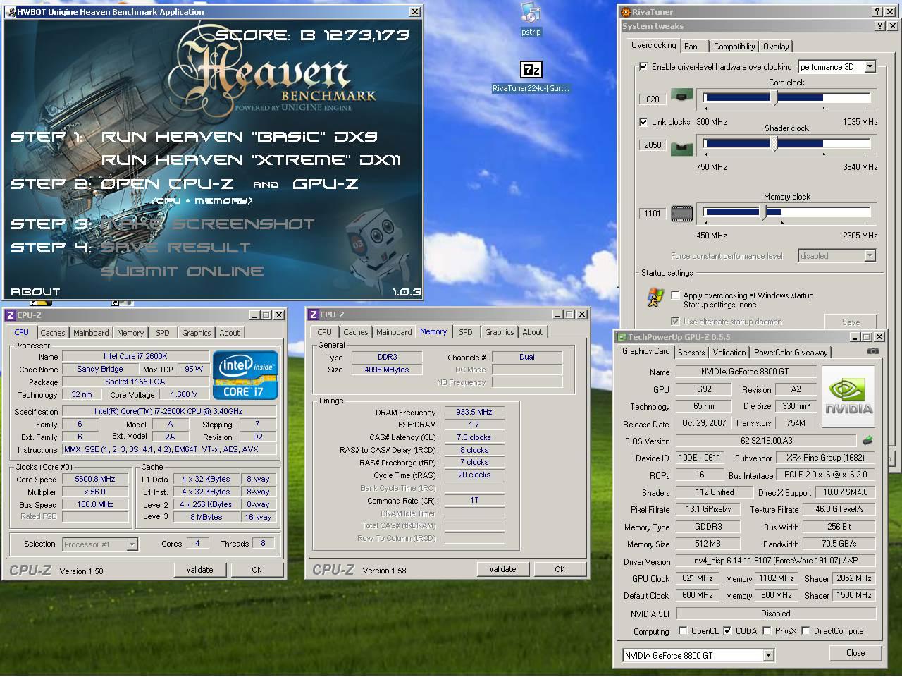The width and height of the screenshot is (902, 677).
Task: Click Validate in the CPU-Z processor window
Action: (x=199, y=570)
